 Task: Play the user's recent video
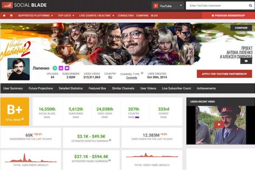tap(219, 125)
